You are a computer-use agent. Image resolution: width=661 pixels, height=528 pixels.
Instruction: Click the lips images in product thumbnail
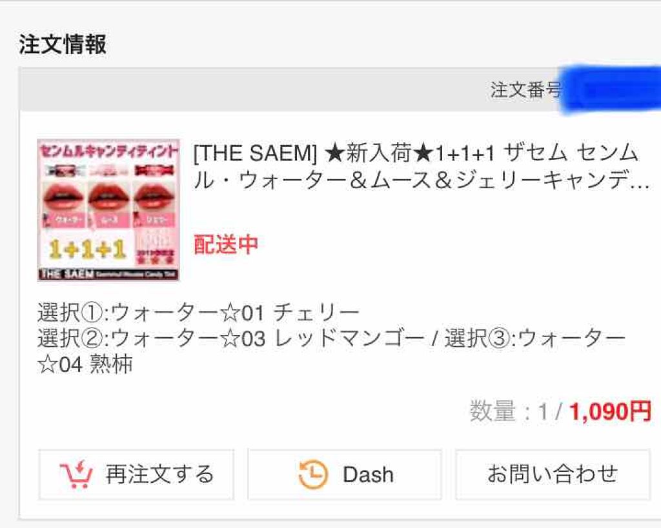click(x=108, y=196)
